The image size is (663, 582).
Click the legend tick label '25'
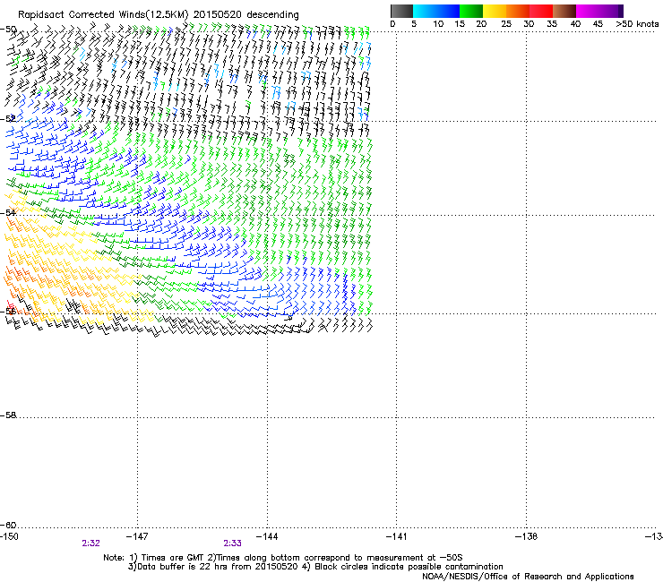pos(506,24)
